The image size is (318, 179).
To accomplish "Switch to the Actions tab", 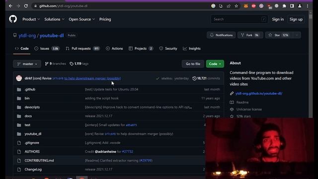I will pyautogui.click(x=114, y=49).
